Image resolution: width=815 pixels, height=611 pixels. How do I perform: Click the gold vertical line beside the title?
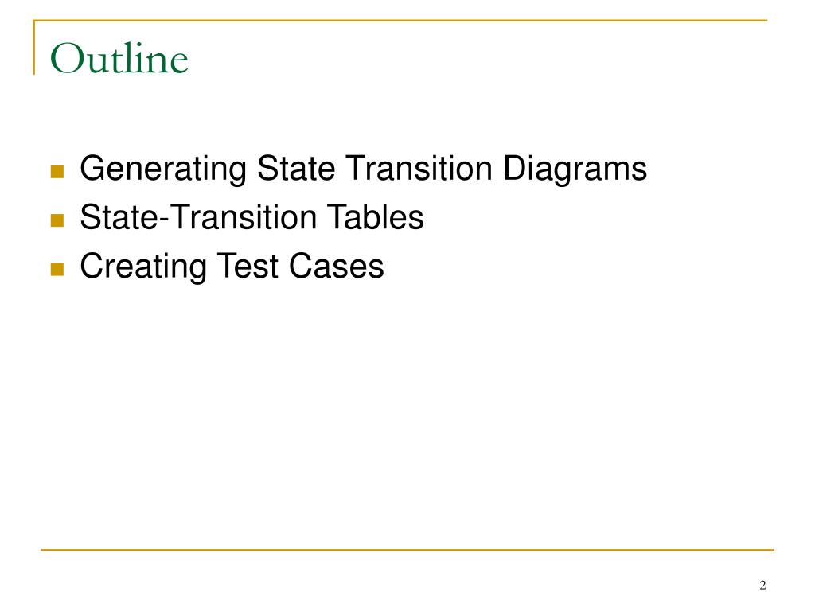coord(34,47)
